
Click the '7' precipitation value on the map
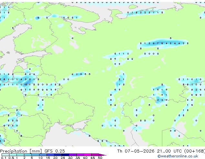pyautogui.click(x=158, y=43)
